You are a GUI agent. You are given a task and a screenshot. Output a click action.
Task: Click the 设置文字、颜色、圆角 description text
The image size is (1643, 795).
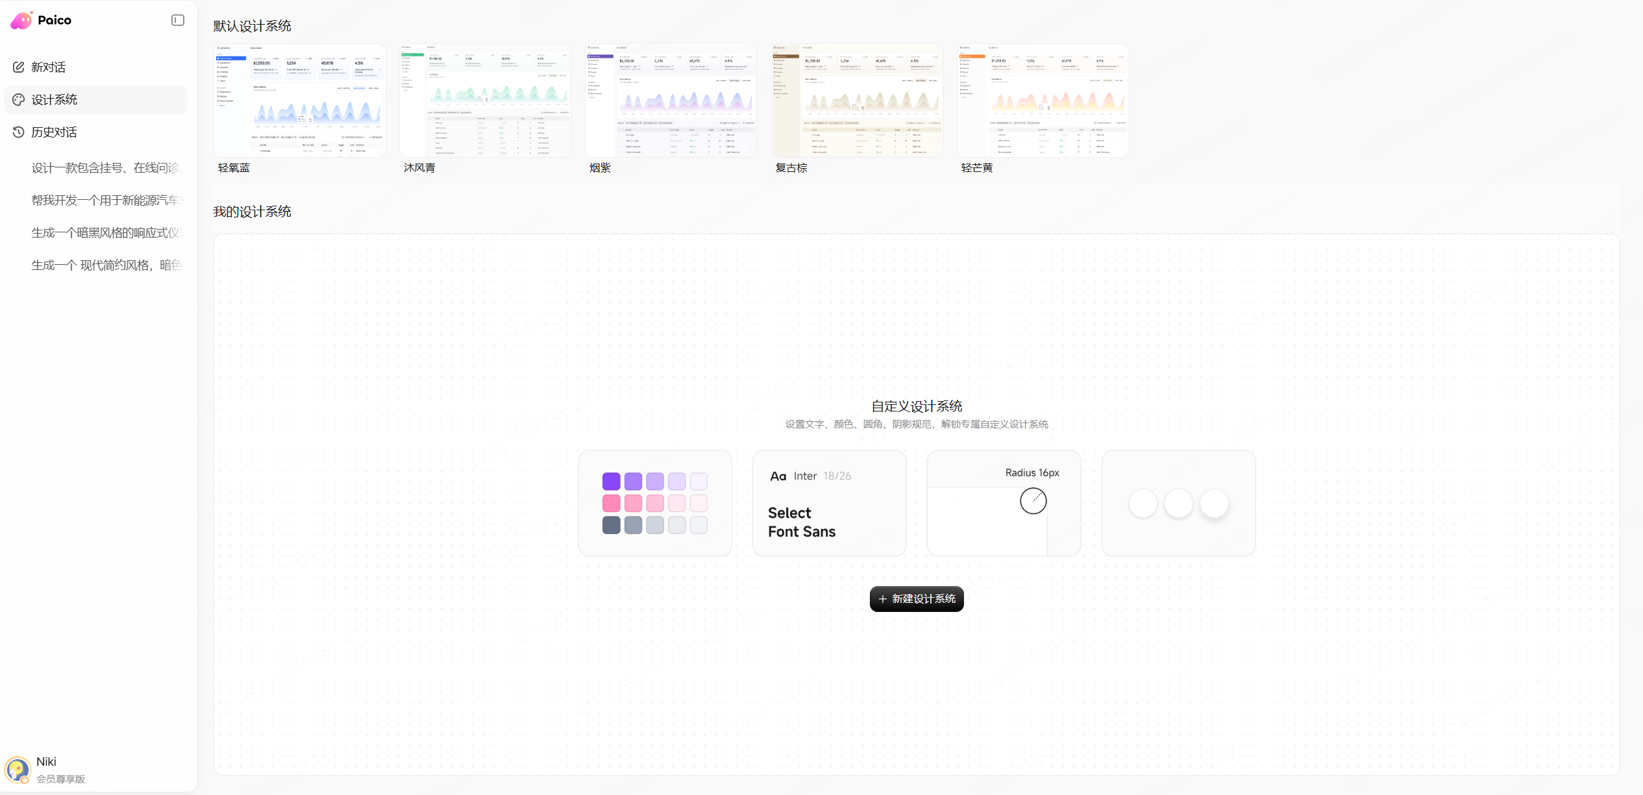click(917, 424)
